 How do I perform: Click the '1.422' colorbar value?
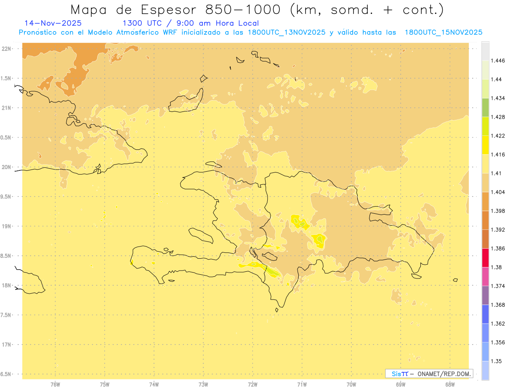click(x=499, y=136)
